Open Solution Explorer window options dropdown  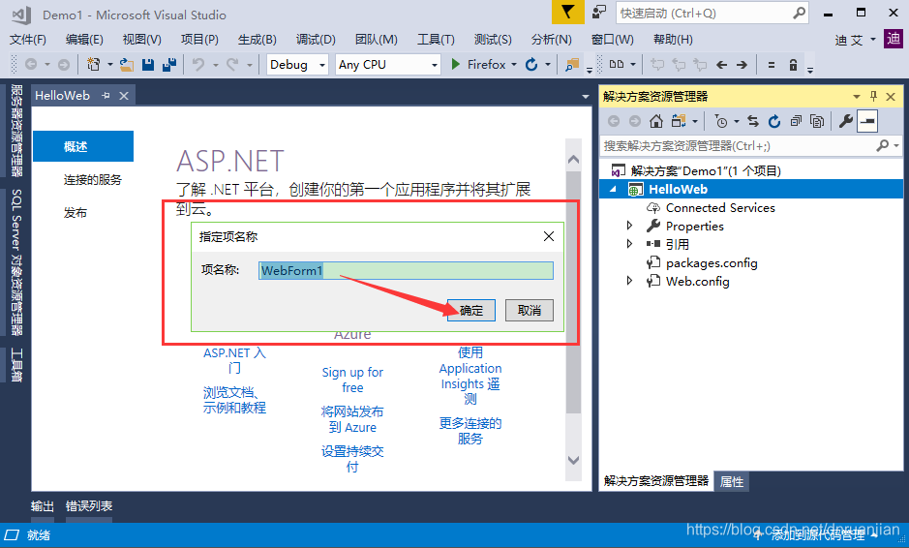pyautogui.click(x=857, y=96)
